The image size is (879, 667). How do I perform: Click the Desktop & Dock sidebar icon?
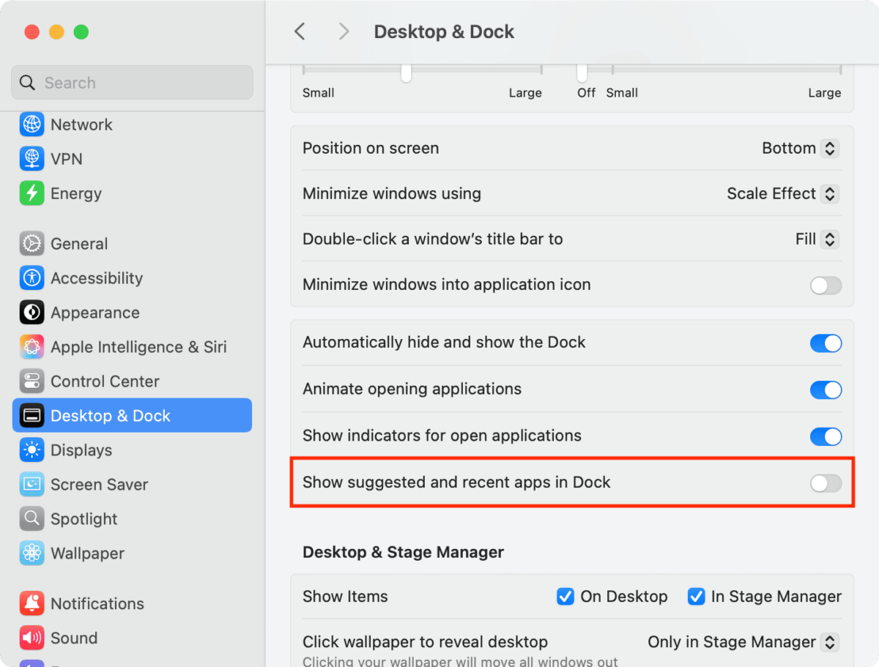pyautogui.click(x=31, y=416)
